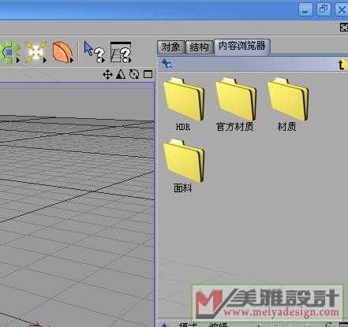
Task: Close the application window
Action: (342, 10)
